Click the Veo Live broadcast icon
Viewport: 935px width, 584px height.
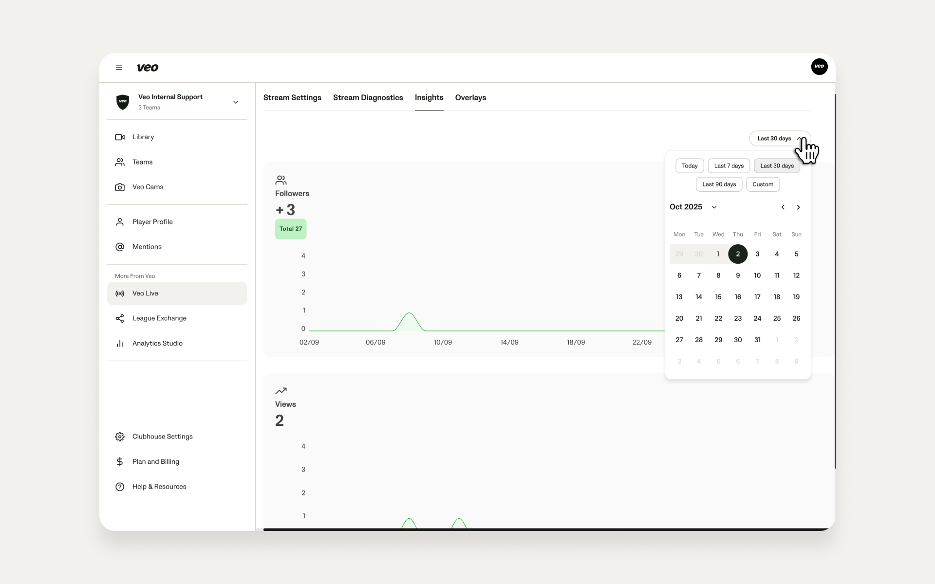click(x=120, y=293)
